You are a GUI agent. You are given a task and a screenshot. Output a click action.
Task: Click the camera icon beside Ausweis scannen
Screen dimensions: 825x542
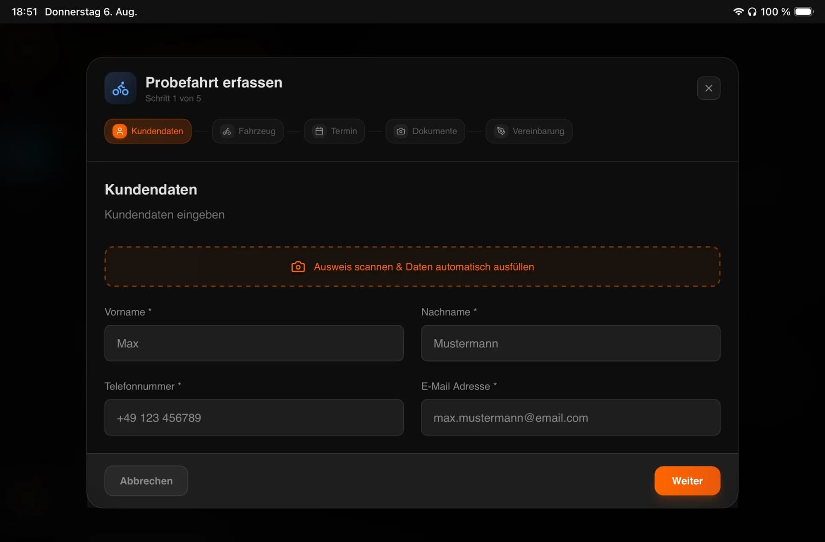pyautogui.click(x=298, y=267)
